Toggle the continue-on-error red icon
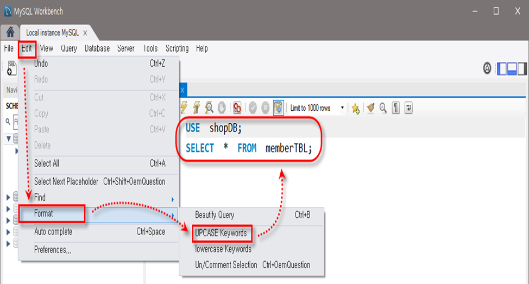529x284 pixels. (x=237, y=108)
